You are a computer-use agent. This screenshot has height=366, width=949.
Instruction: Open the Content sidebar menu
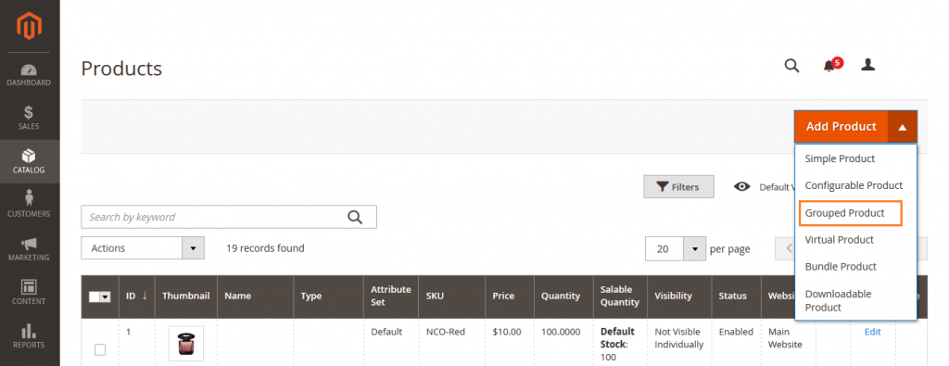tap(29, 292)
